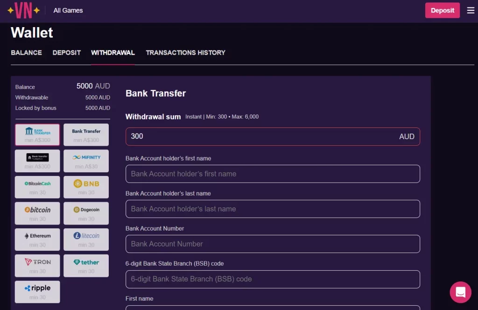The image size is (478, 310).
Task: Go to All Games
Action: (68, 10)
